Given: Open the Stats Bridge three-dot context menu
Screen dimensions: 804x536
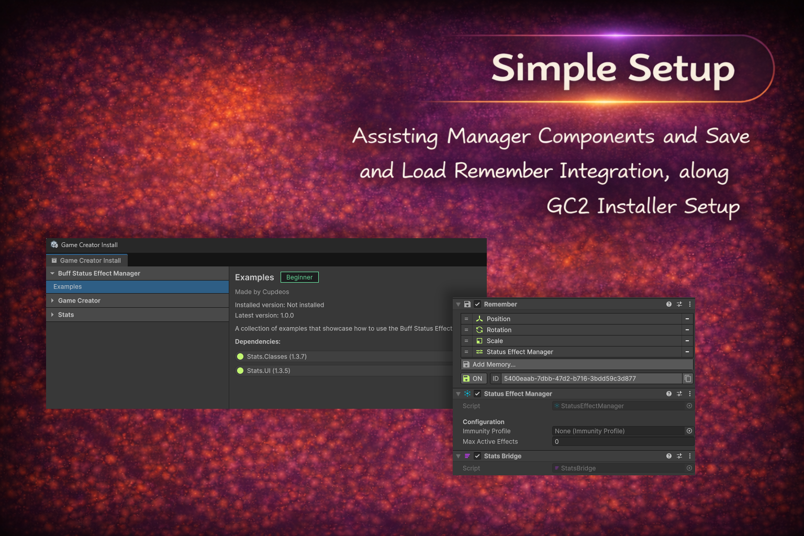Looking at the screenshot, I should pyautogui.click(x=689, y=456).
